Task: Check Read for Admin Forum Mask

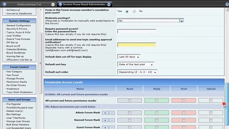Action: click(x=130, y=113)
